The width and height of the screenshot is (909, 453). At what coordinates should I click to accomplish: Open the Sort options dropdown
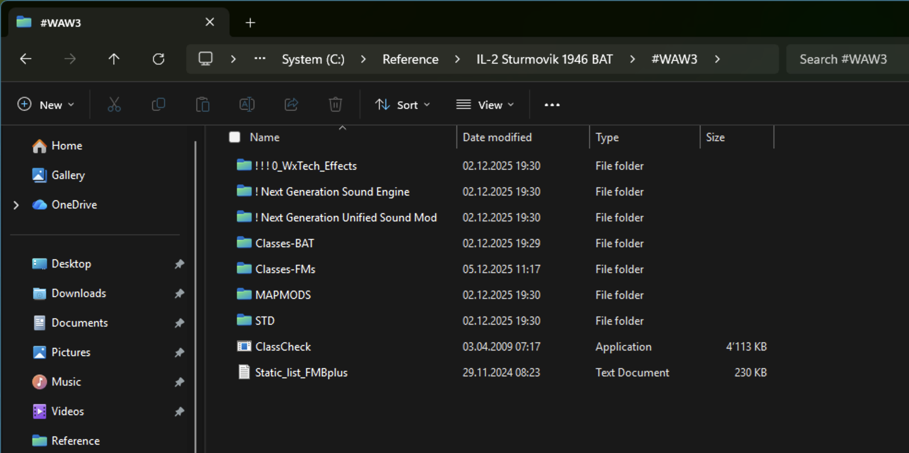402,105
